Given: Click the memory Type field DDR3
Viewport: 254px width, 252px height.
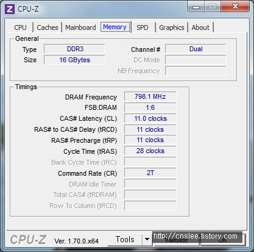Looking at the screenshot, I should coord(74,49).
